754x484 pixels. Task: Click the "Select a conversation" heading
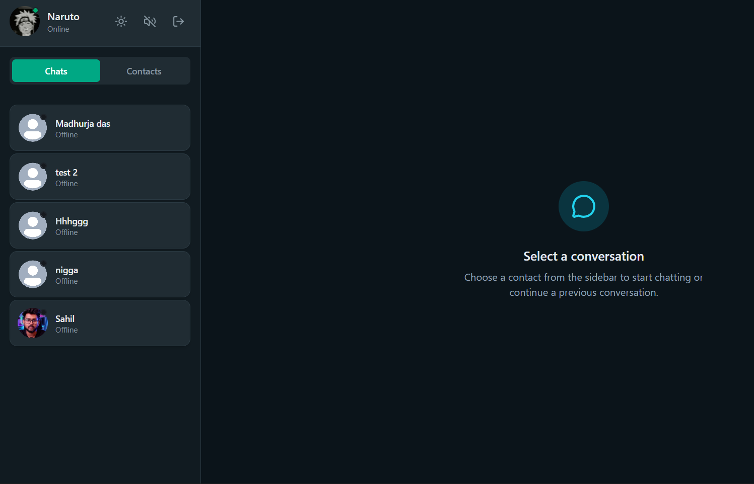[583, 256]
